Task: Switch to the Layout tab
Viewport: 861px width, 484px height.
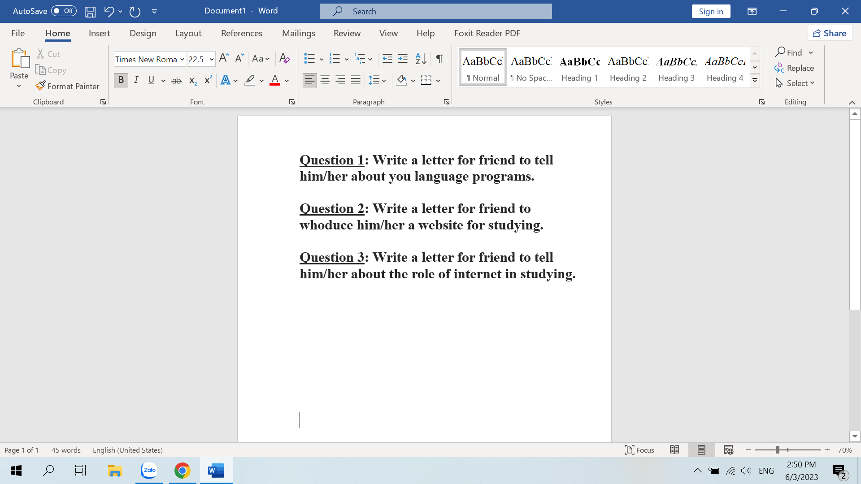Action: click(x=188, y=33)
